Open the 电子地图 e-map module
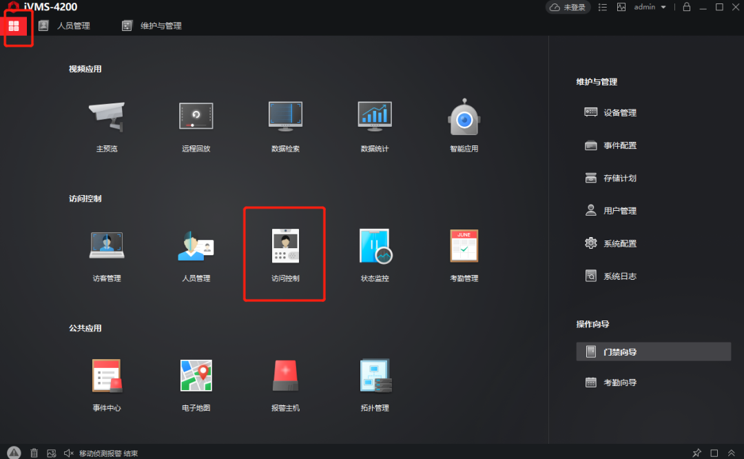Viewport: 744px width, 459px height. [196, 384]
